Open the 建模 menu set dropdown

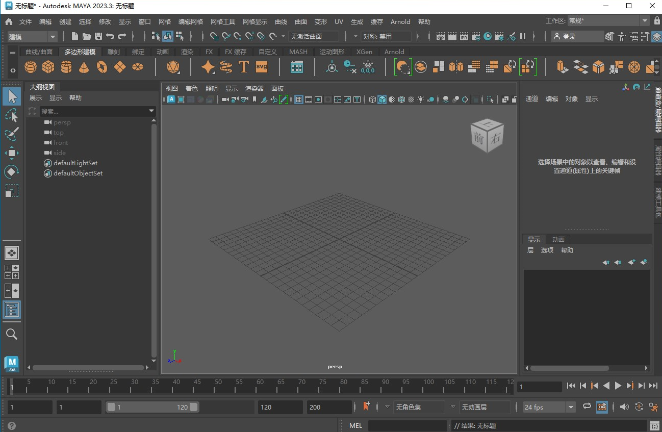pos(33,36)
